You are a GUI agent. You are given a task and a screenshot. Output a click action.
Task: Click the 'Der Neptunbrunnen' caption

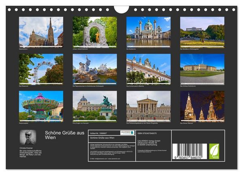coord(88,86)
